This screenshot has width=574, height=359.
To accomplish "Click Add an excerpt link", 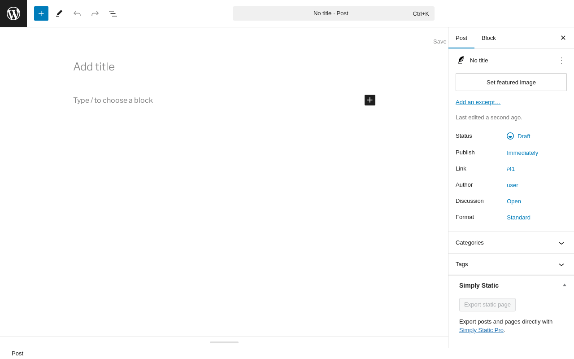I will click(x=478, y=102).
